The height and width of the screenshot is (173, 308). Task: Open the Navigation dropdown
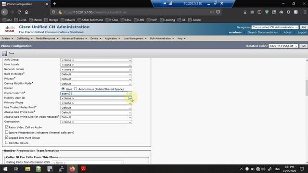tap(275, 27)
